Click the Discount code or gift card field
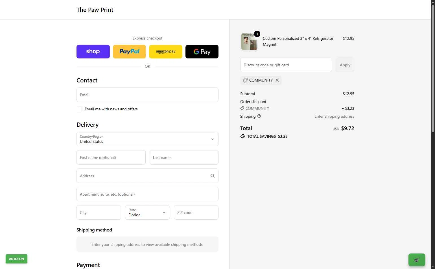The width and height of the screenshot is (435, 269). pos(286,65)
